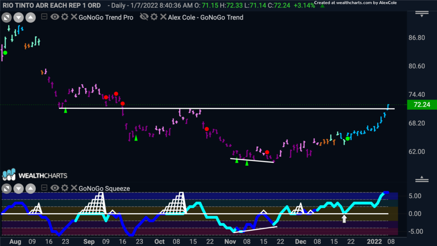437x246 pixels.
Task: Click the +3.14% change value
Action: point(304,5)
